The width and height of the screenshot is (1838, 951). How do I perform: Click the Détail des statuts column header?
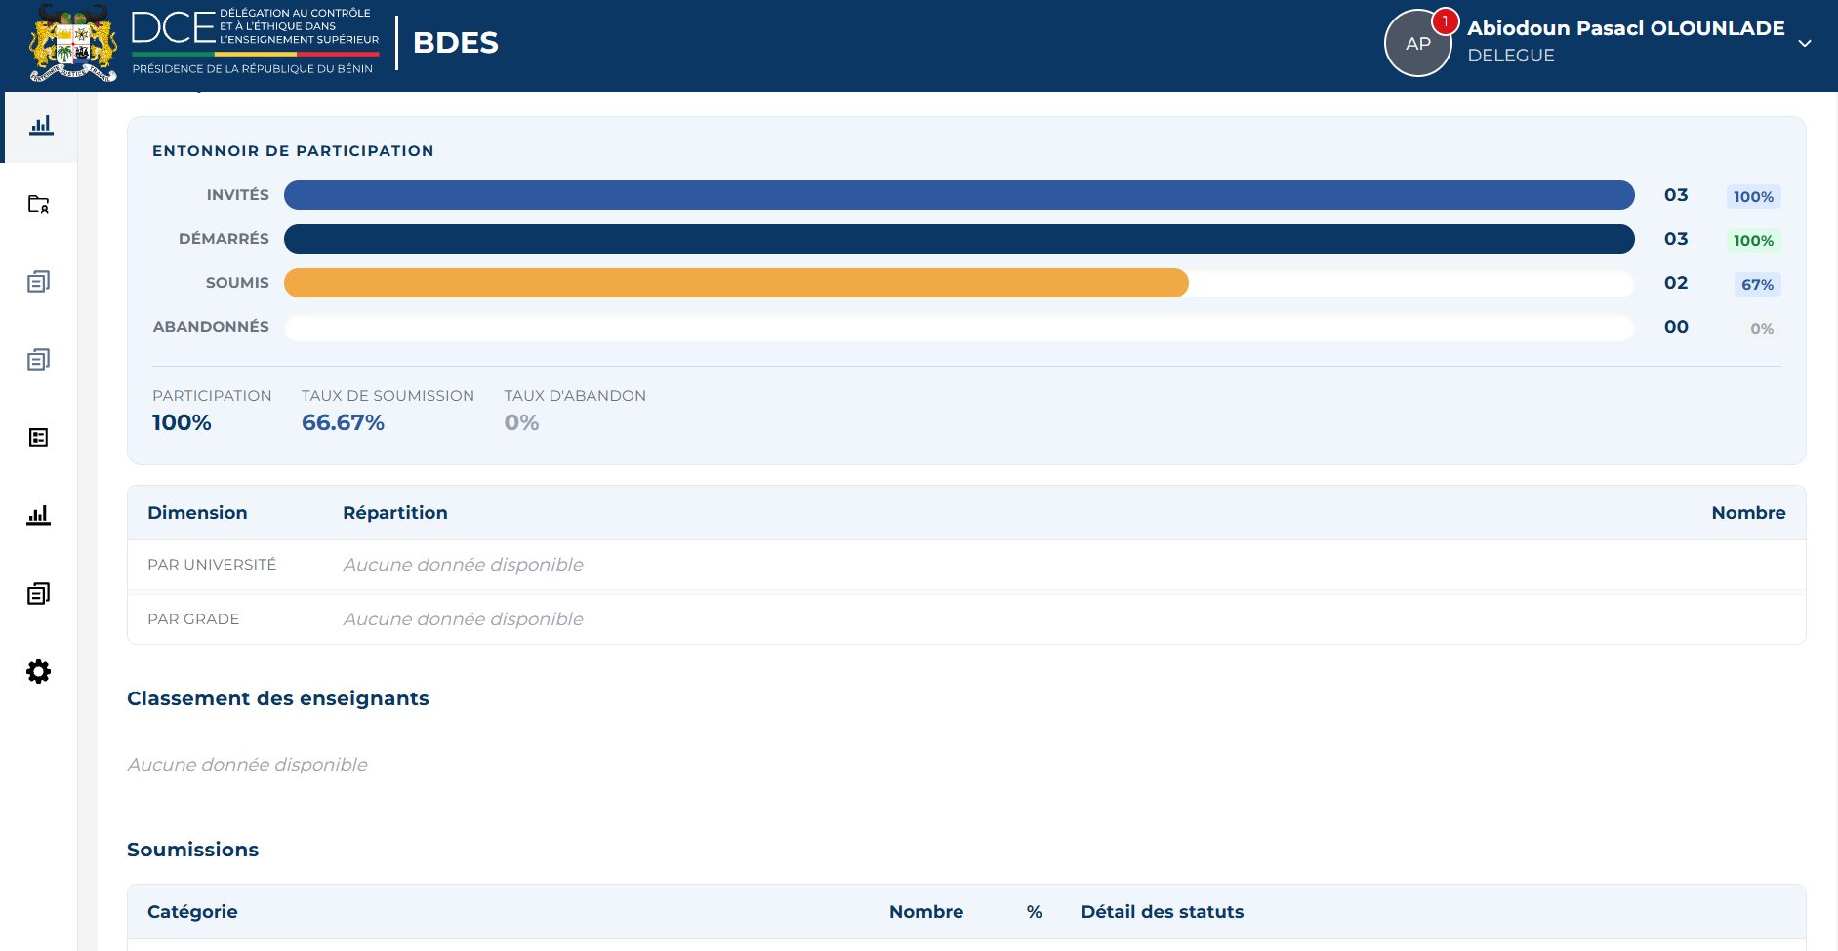pos(1163,912)
